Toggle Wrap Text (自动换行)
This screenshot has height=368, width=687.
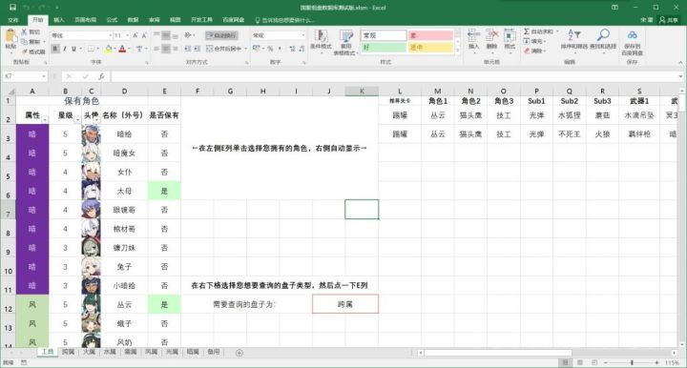click(221, 35)
